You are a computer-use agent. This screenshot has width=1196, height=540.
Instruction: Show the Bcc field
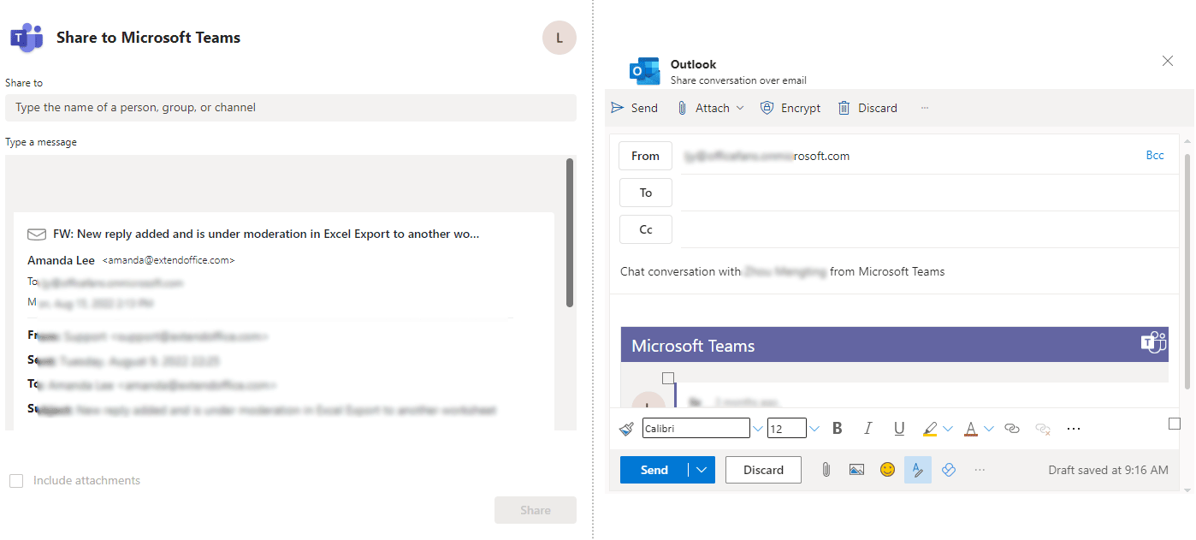[1155, 156]
